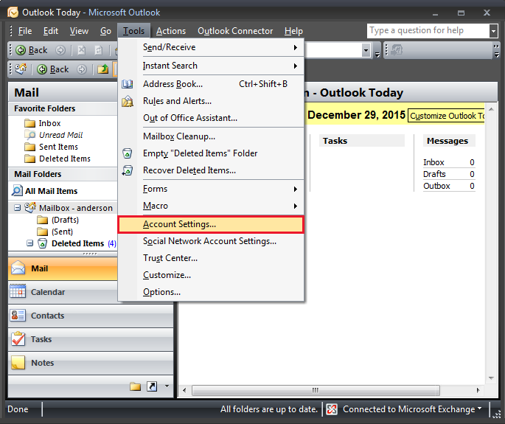Open the help question box dropdown arrow
The height and width of the screenshot is (424, 505).
[493, 31]
